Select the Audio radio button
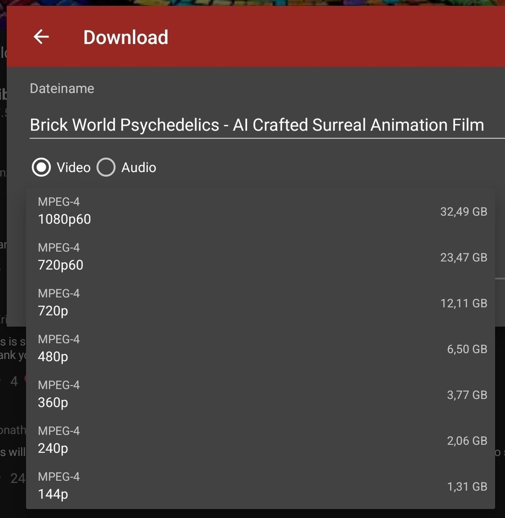 [x=106, y=167]
